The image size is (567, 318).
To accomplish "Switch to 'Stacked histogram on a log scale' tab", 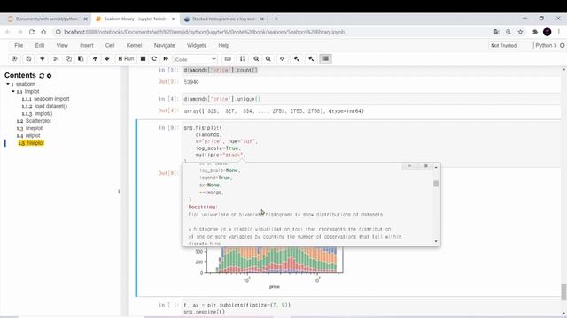I will click(x=224, y=19).
